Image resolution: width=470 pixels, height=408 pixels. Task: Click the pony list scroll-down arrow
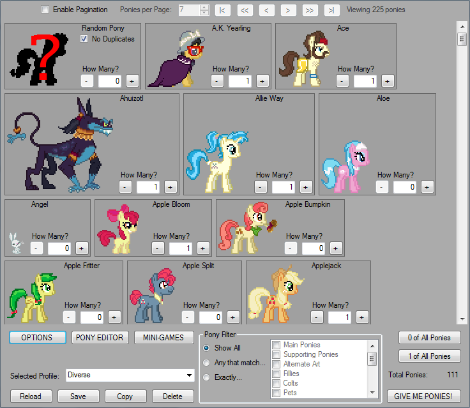click(462, 319)
